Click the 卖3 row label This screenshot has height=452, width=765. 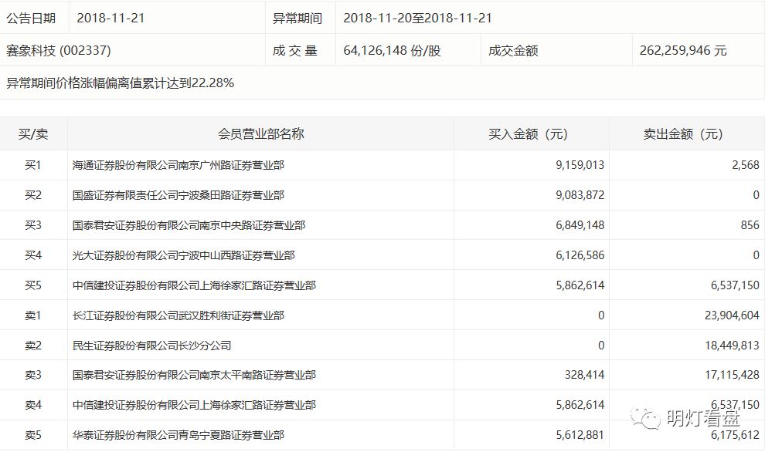tap(33, 375)
